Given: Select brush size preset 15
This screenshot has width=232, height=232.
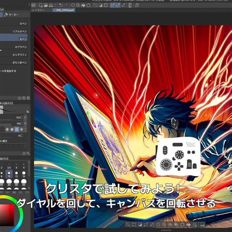Looking at the screenshot, I should click(24, 174).
